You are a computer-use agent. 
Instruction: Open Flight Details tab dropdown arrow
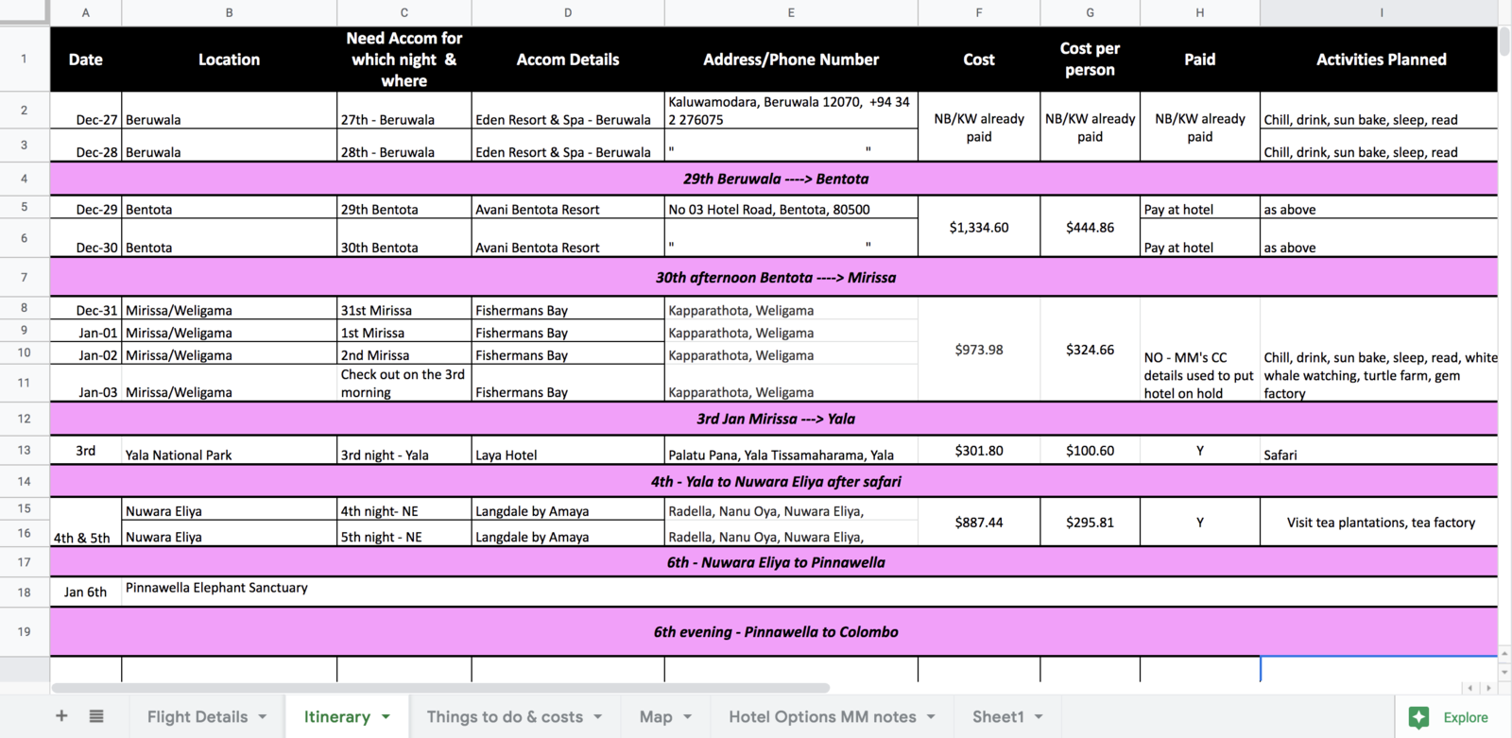coord(263,717)
